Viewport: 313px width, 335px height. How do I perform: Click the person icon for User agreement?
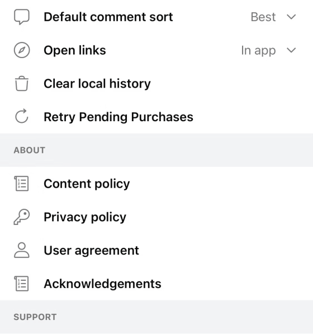tap(22, 250)
